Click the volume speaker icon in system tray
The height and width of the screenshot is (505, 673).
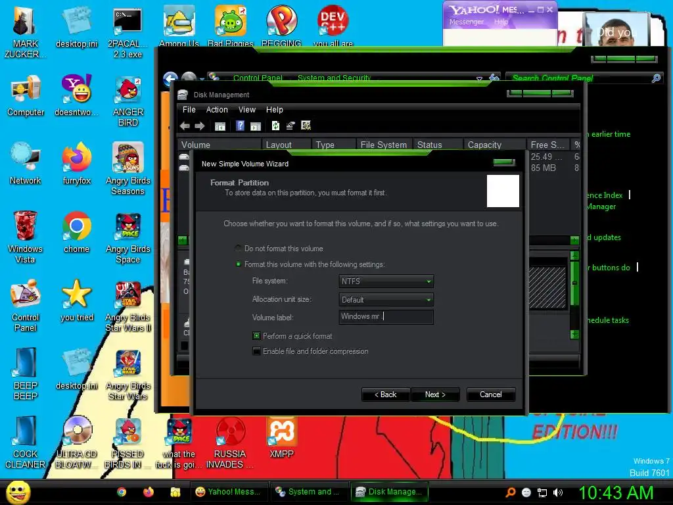coord(558,492)
